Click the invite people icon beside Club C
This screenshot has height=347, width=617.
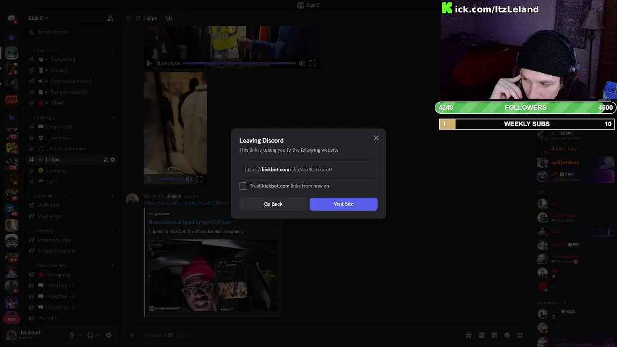[x=110, y=18]
